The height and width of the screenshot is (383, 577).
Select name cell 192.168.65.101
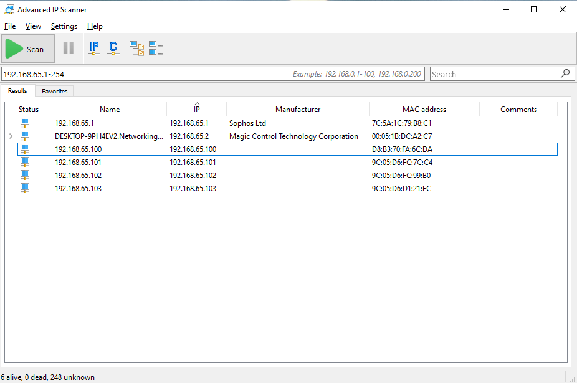click(x=78, y=163)
